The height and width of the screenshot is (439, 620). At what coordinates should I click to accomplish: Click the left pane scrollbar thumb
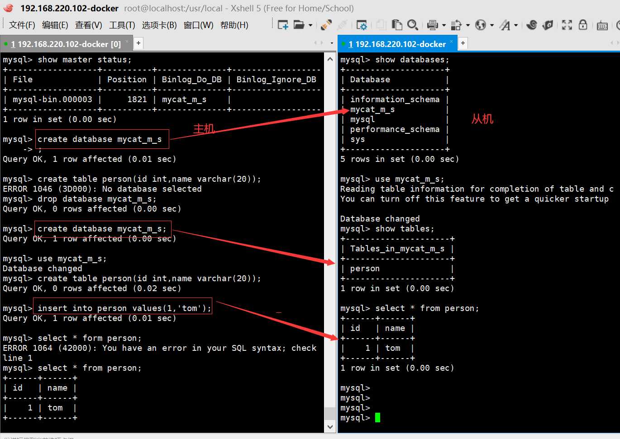click(330, 413)
